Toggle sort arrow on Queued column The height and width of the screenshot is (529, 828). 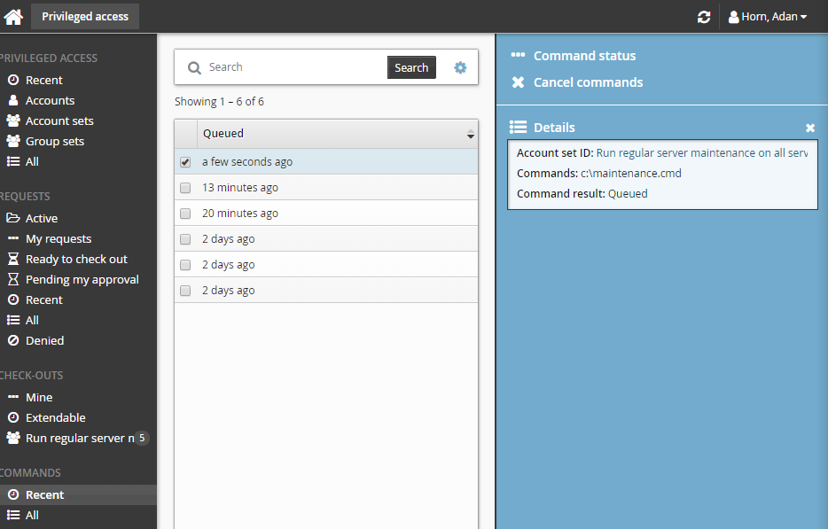(x=470, y=134)
